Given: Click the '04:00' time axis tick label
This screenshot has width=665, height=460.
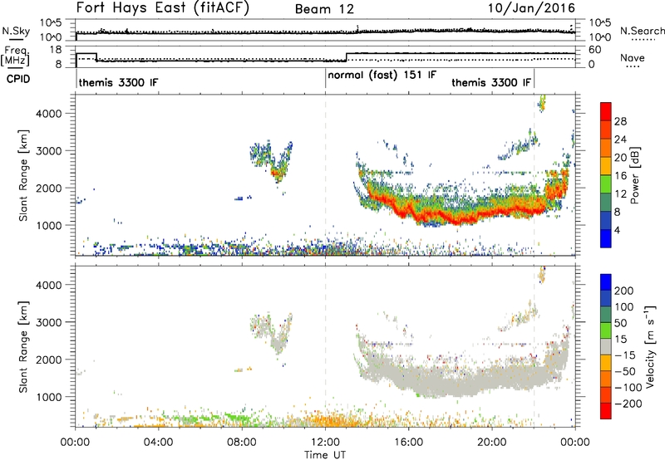Looking at the screenshot, I should [158, 443].
